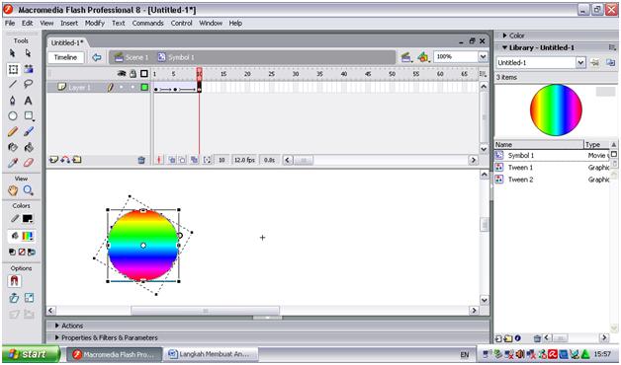Go to Scene 1 in breadcrumb
Image resolution: width=621 pixels, height=365 pixels.
(x=132, y=57)
